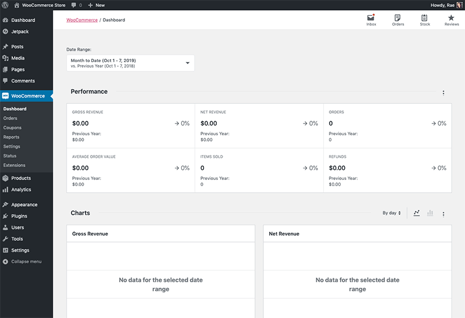Open the Date Range dropdown

[x=130, y=63]
